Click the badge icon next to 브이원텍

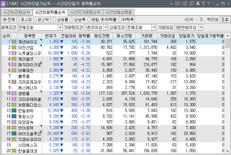(14, 128)
